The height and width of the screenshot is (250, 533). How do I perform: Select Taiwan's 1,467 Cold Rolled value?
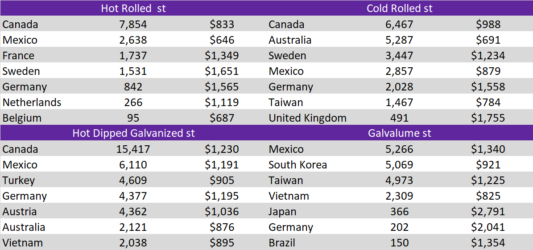pyautogui.click(x=399, y=102)
